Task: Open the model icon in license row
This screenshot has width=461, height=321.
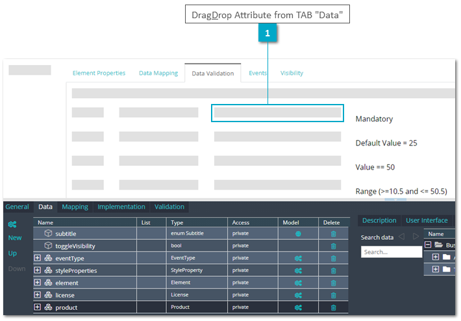Action: click(x=298, y=295)
